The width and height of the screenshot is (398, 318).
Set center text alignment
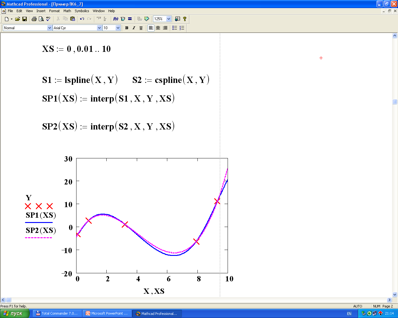tap(158, 28)
